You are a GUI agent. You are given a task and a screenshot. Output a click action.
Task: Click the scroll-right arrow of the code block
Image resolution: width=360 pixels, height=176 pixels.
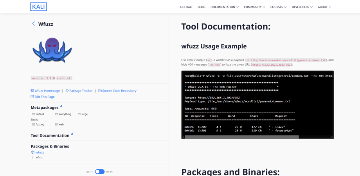[x=332, y=137]
